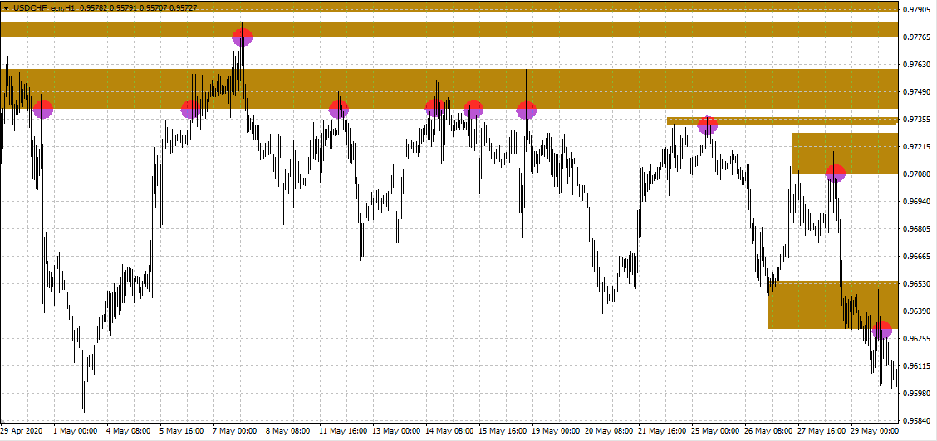Select the 0.97630 price label

point(917,65)
